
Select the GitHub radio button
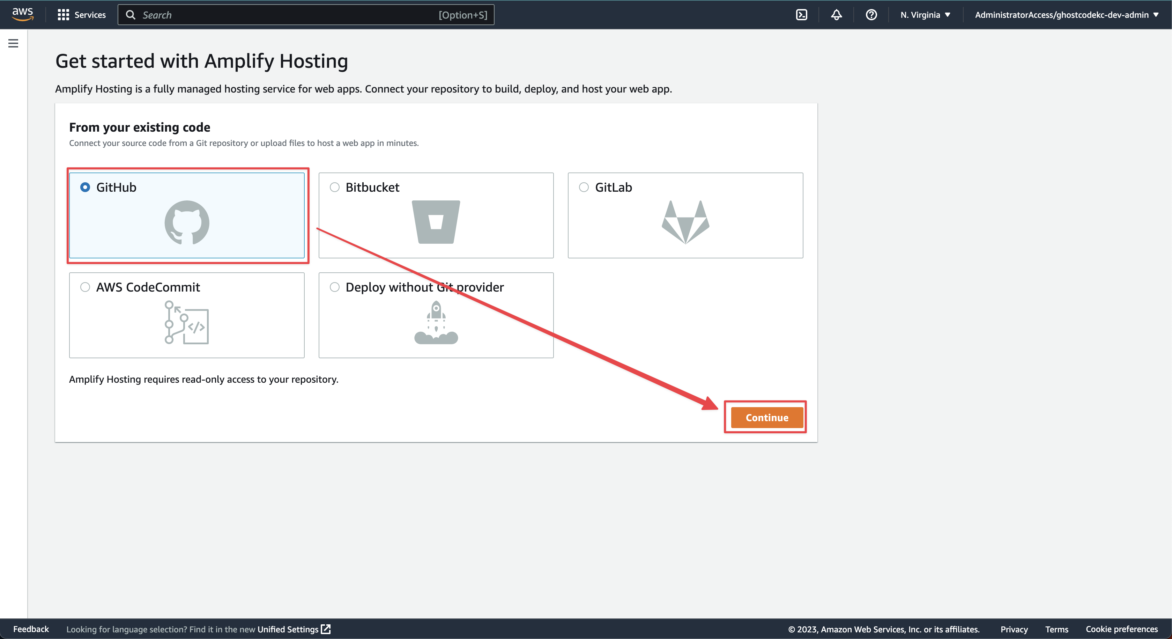point(85,187)
